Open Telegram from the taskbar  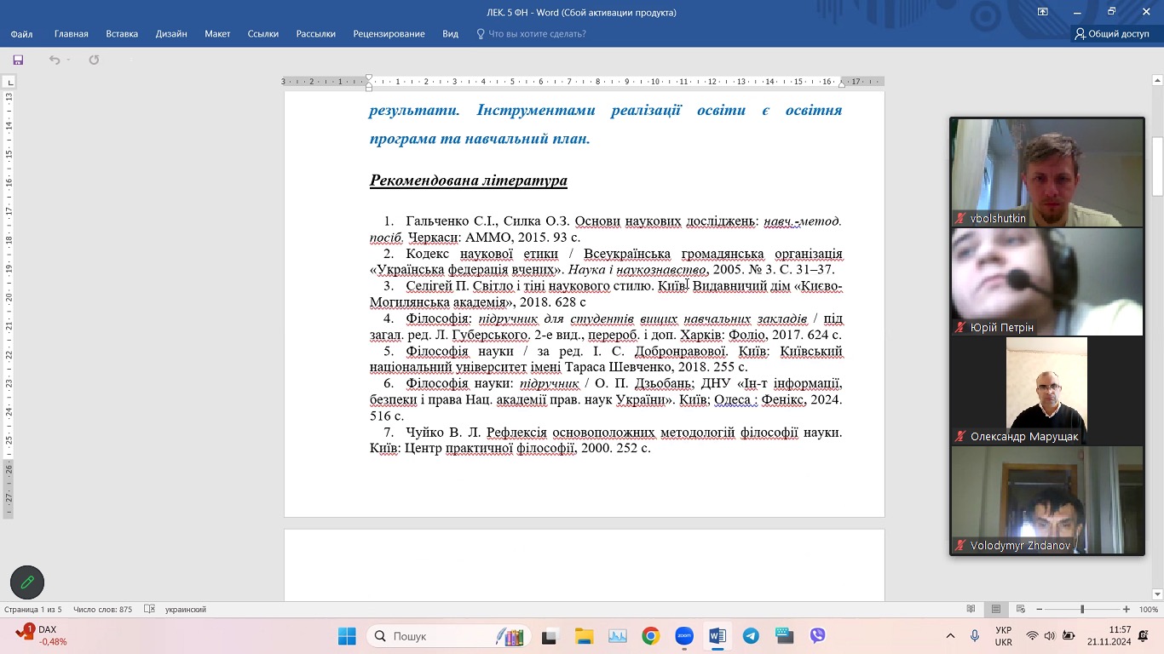pos(751,636)
